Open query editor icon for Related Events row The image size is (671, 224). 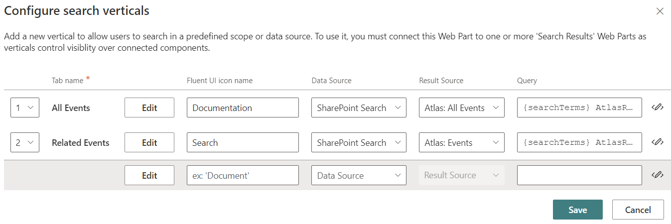pos(658,142)
